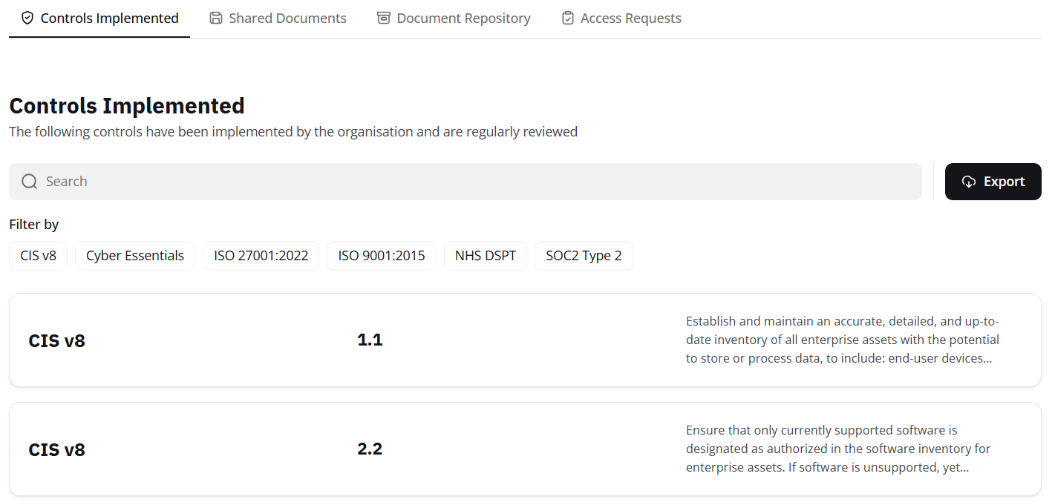This screenshot has width=1055, height=502.
Task: Open the Document Repository tab
Action: [463, 19]
